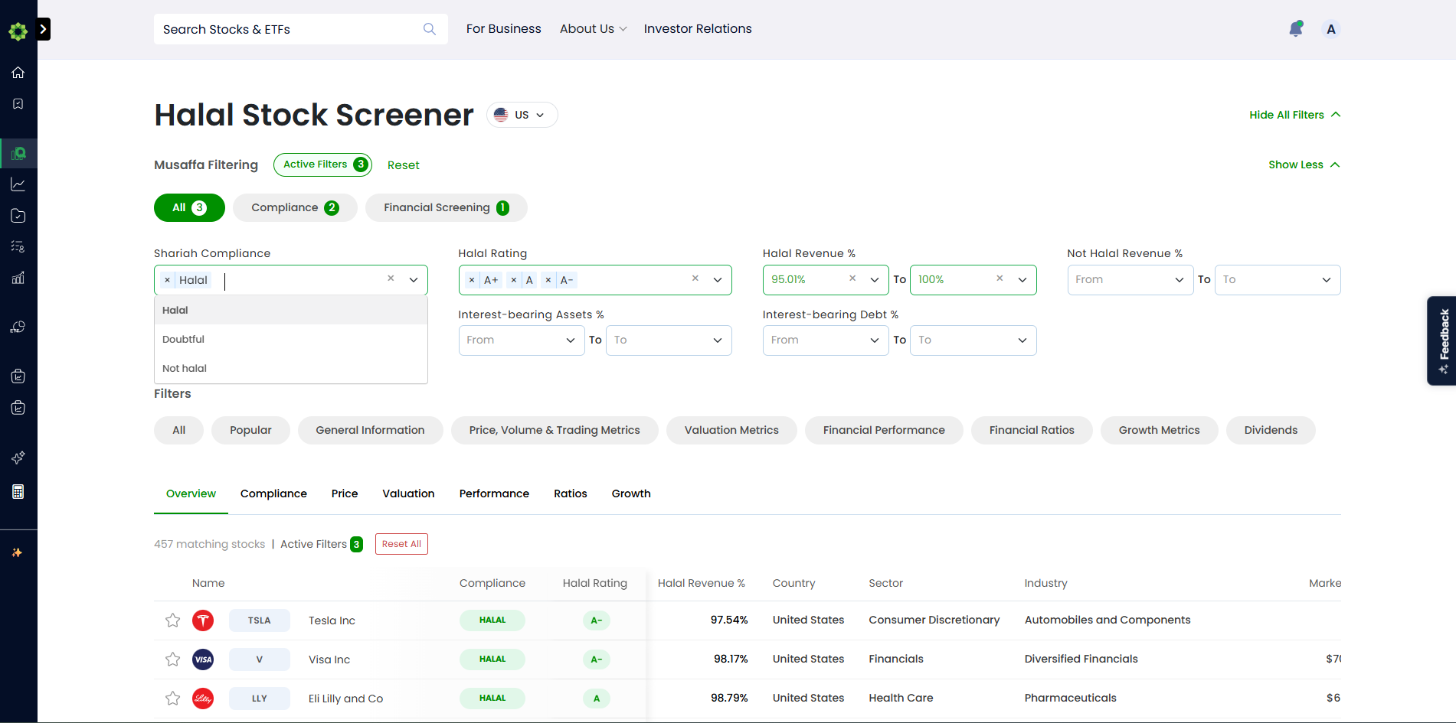Choose the Dividends filter category
The image size is (1456, 723).
click(x=1271, y=430)
